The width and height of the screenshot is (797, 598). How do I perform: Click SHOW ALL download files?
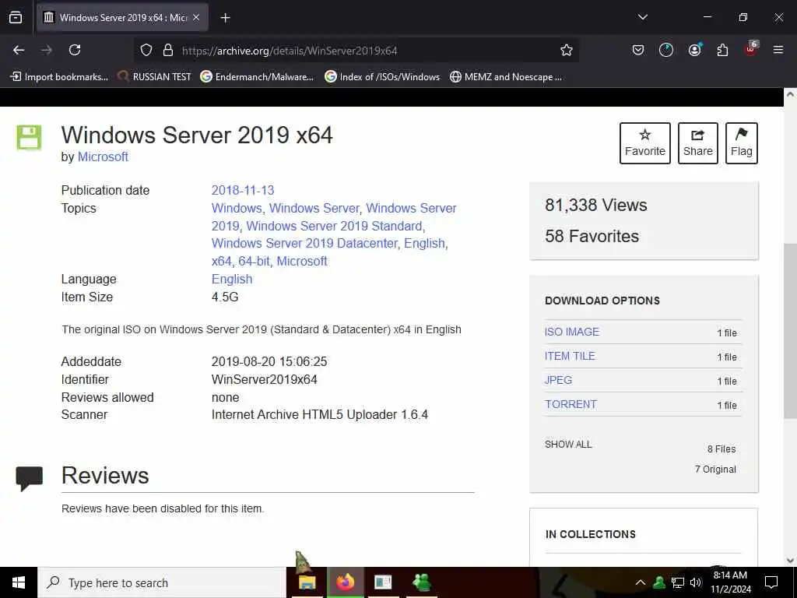(568, 445)
